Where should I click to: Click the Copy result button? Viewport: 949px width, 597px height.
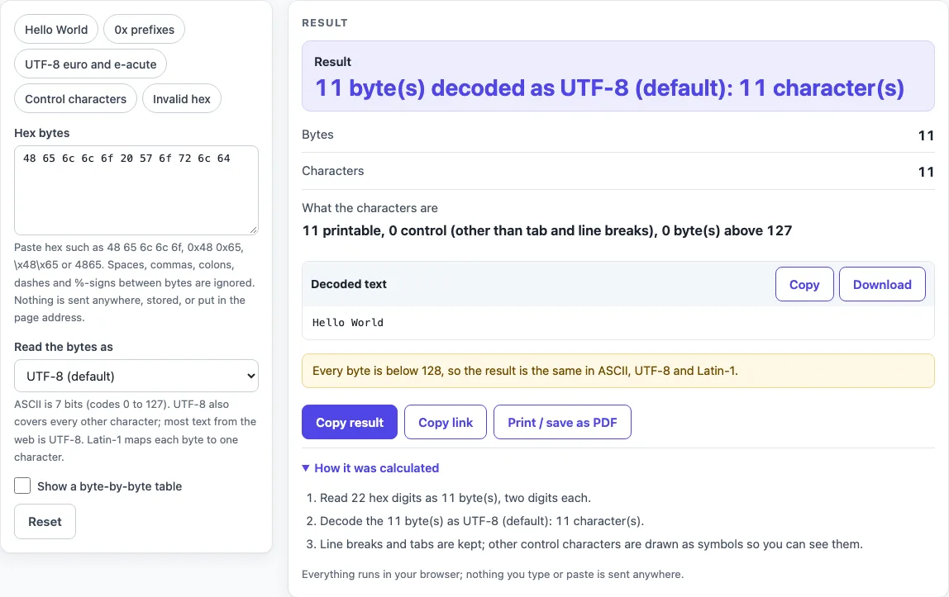click(349, 422)
